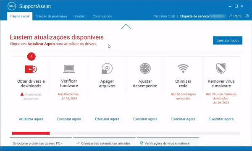This screenshot has height=151, width=252.
Task: Click the Etiqueta de serviço label
Action: click(x=195, y=16)
